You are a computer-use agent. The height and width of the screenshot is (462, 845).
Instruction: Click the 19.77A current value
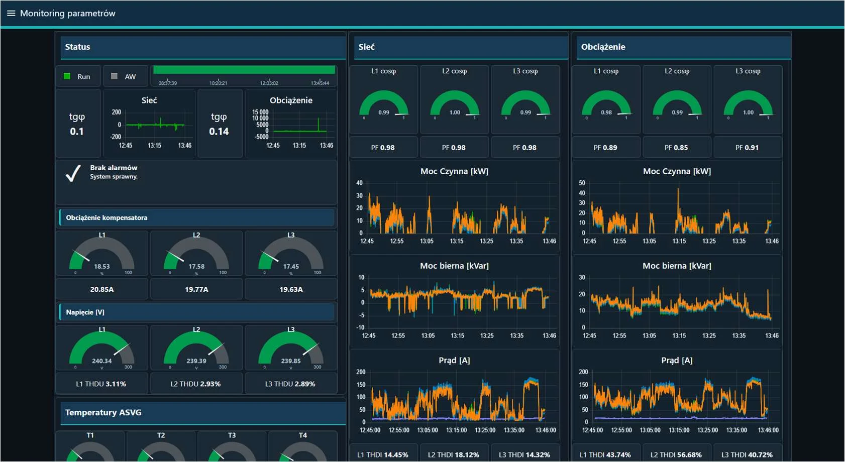[x=196, y=289]
